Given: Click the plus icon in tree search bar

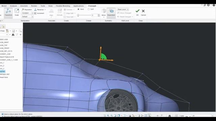Looking at the screenshot, I should [x=21, y=35].
